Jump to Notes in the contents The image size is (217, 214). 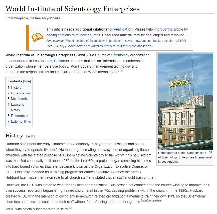point(15,110)
